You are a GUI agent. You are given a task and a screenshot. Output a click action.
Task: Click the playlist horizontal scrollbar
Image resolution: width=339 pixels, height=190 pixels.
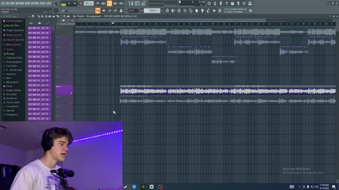tap(171, 20)
